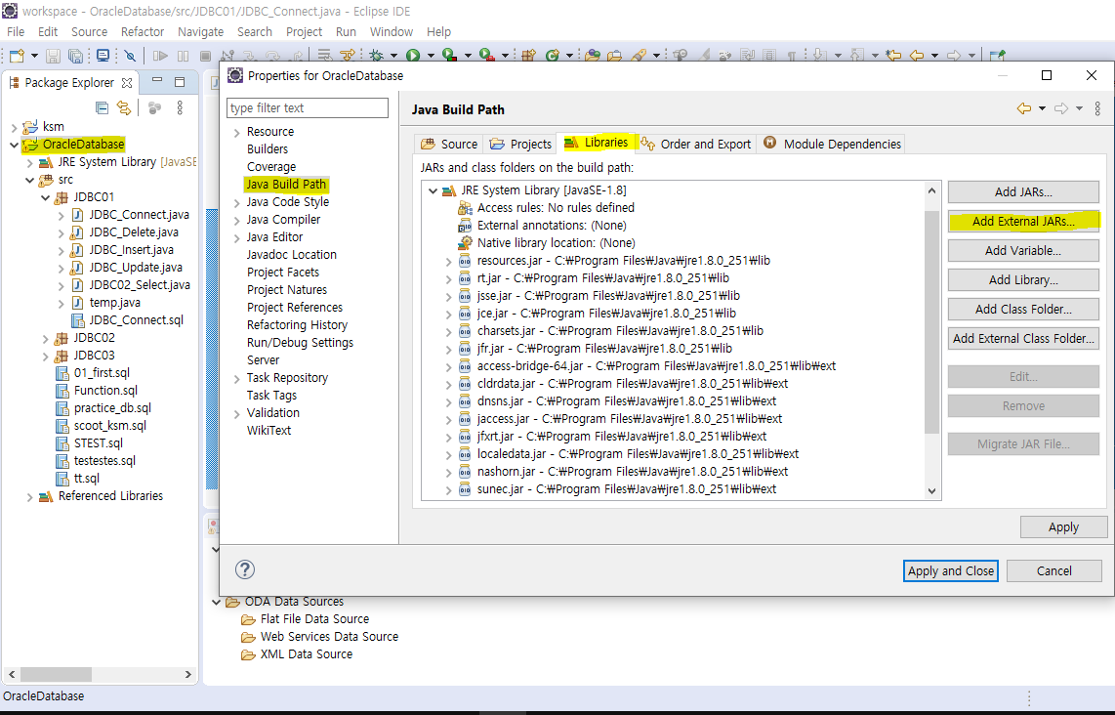
Task: Open the Navigate menu
Action: click(200, 31)
